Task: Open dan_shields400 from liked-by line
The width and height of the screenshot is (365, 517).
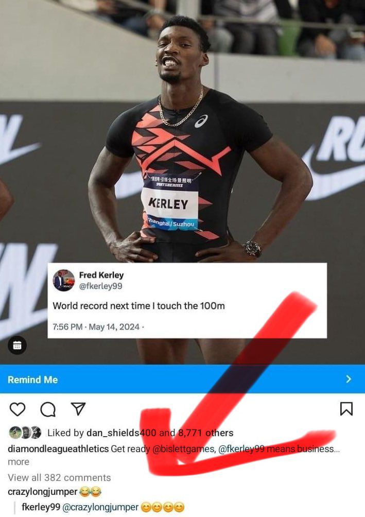Action: (121, 433)
